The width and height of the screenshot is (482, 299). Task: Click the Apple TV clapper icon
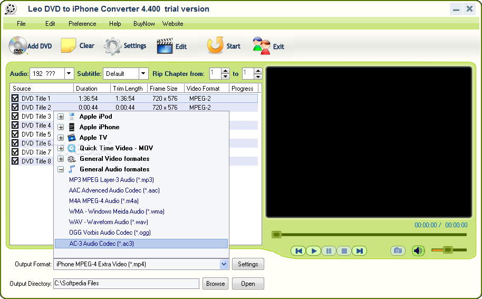coord(72,137)
